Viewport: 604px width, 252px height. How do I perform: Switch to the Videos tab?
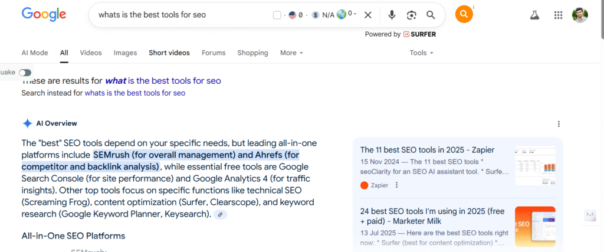point(91,53)
